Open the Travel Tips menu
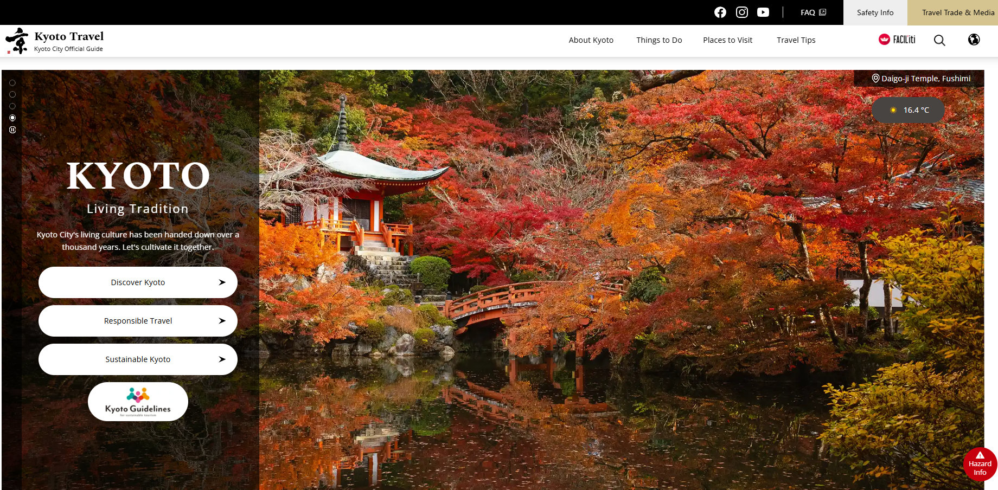 pos(796,40)
